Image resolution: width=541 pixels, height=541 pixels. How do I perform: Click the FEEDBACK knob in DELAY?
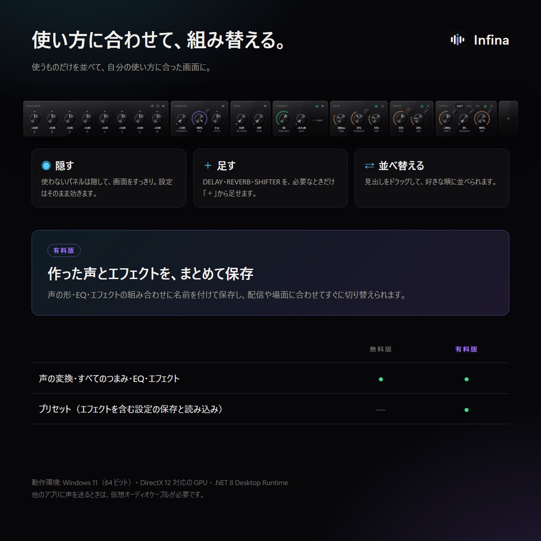coord(359,119)
